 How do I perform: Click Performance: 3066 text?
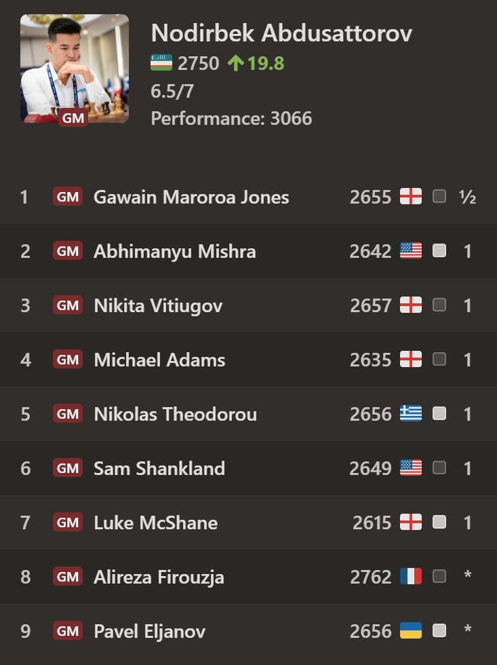pyautogui.click(x=231, y=118)
